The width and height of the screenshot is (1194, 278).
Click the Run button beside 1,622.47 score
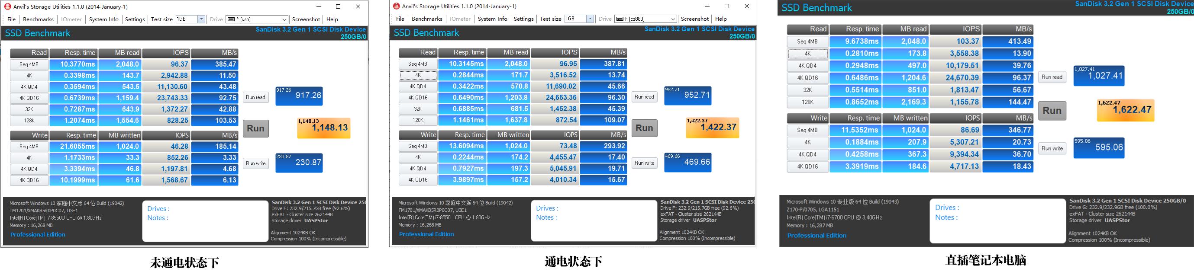point(1052,111)
